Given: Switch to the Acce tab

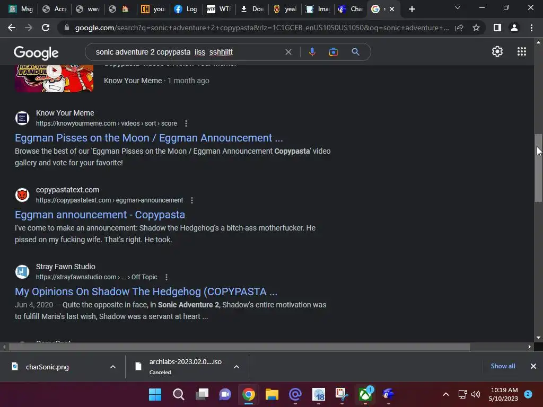Looking at the screenshot, I should (55, 9).
